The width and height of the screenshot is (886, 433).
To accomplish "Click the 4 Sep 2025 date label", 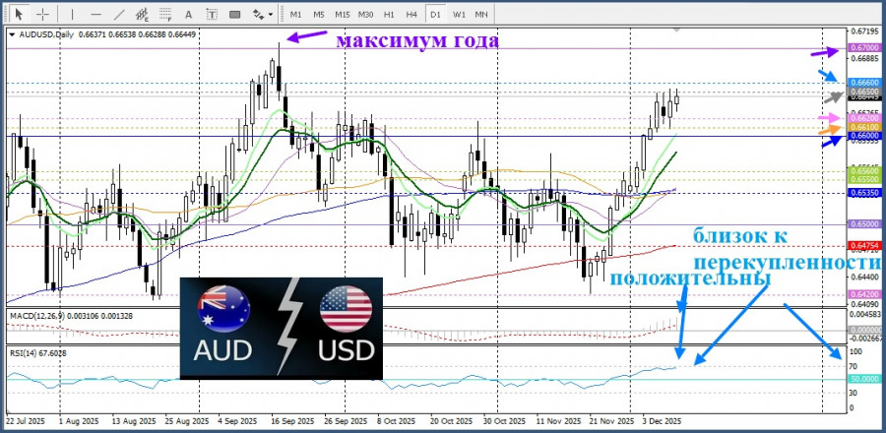I will click(x=239, y=422).
